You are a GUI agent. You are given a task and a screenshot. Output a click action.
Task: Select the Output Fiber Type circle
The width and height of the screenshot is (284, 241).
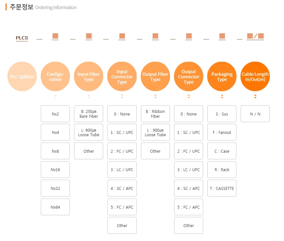click(x=155, y=77)
